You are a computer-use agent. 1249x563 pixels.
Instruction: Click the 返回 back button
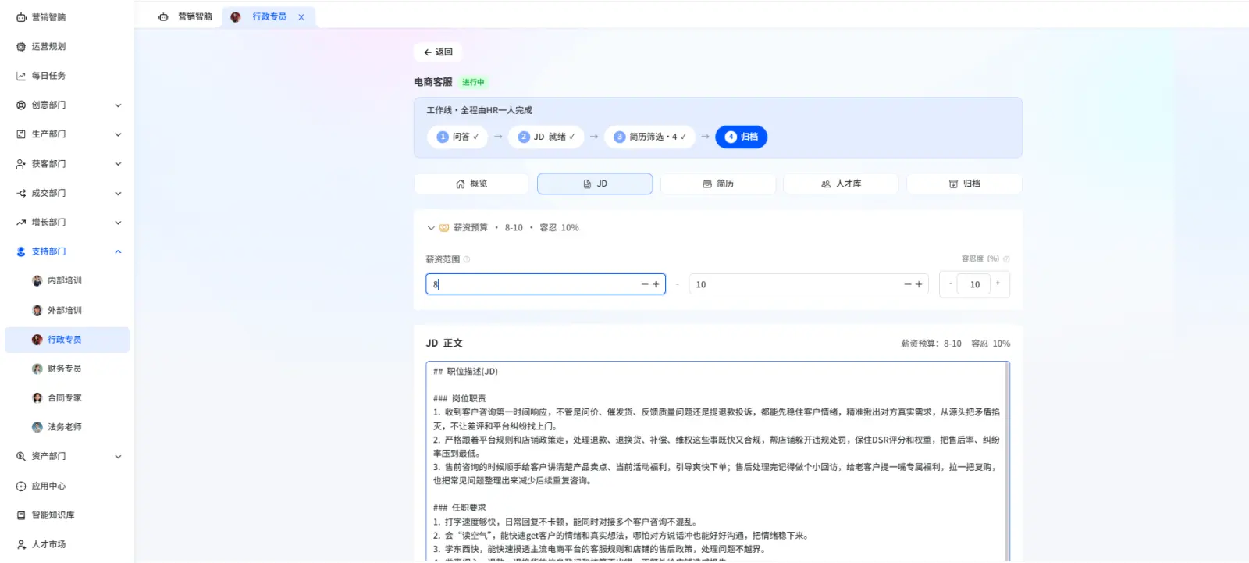click(438, 52)
